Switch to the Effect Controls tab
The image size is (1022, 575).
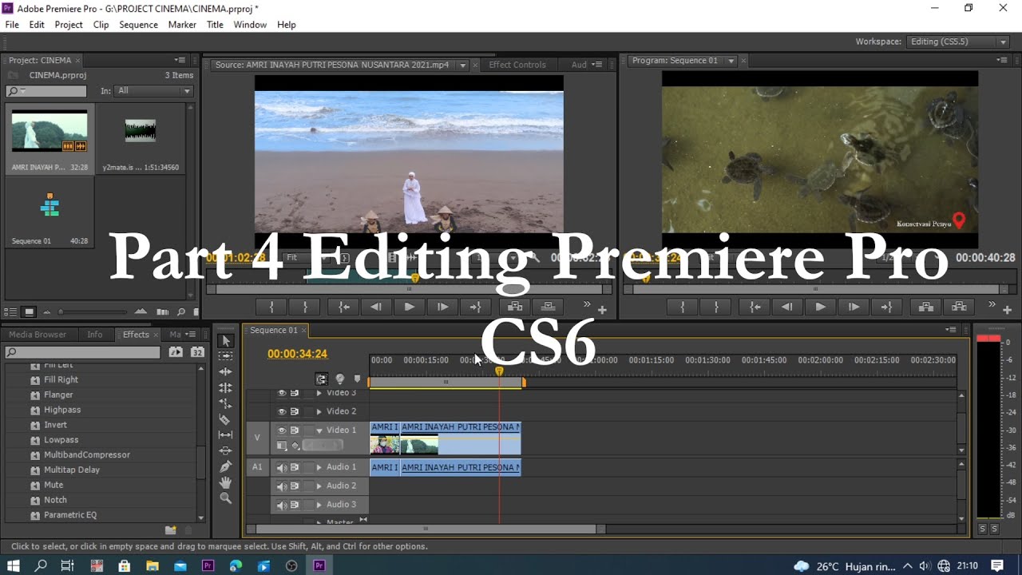tap(517, 65)
